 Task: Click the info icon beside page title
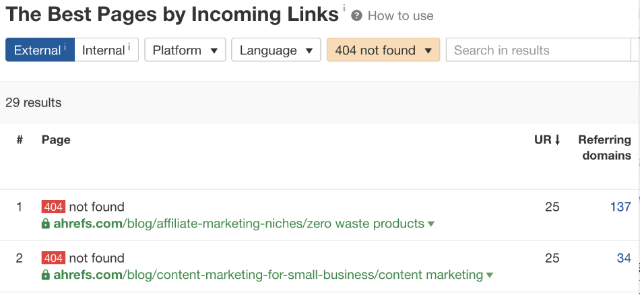pyautogui.click(x=344, y=8)
